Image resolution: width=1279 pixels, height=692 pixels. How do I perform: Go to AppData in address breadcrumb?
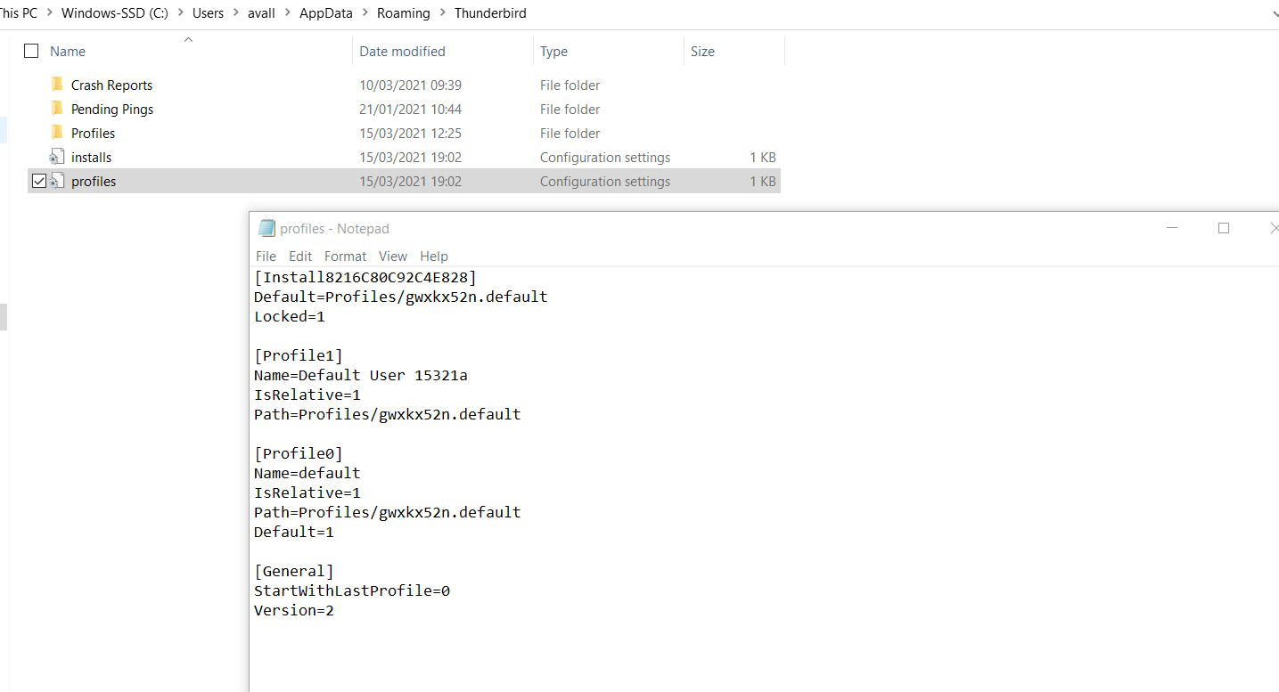[325, 12]
